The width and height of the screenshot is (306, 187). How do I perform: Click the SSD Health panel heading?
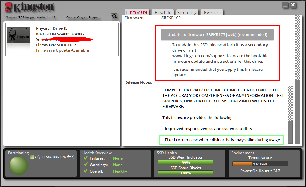[167, 153]
